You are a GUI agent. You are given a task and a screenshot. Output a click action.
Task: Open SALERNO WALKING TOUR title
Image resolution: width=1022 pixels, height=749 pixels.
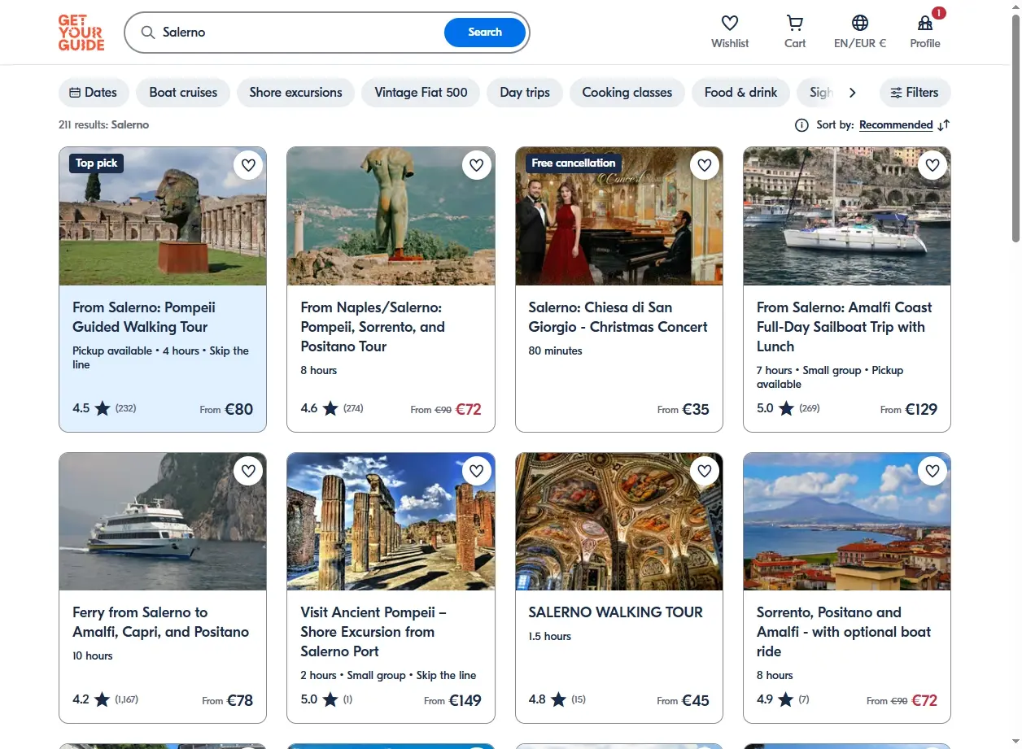pyautogui.click(x=615, y=612)
